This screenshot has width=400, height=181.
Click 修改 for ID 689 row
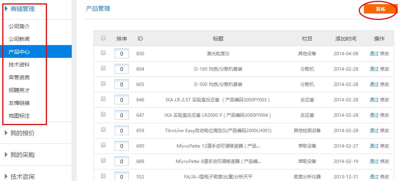point(385,161)
